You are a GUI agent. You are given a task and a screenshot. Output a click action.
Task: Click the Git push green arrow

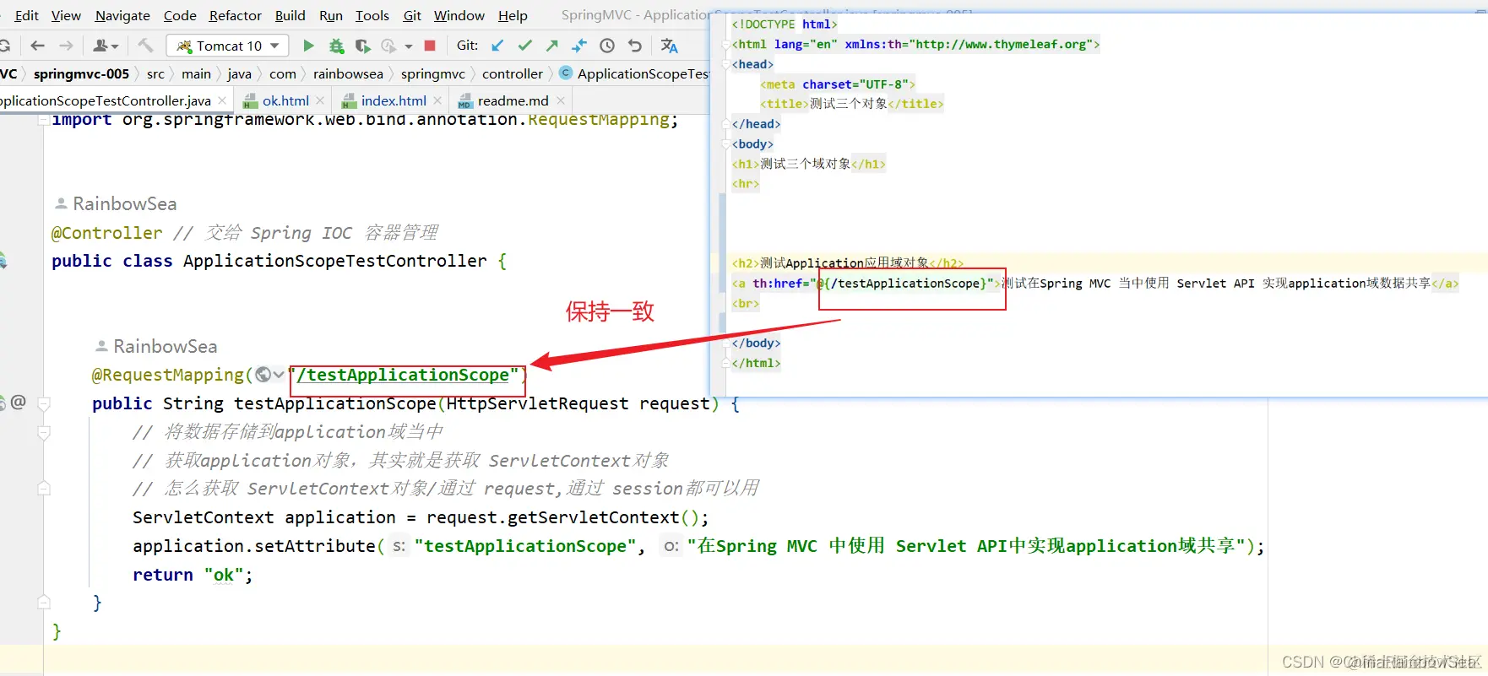[552, 46]
